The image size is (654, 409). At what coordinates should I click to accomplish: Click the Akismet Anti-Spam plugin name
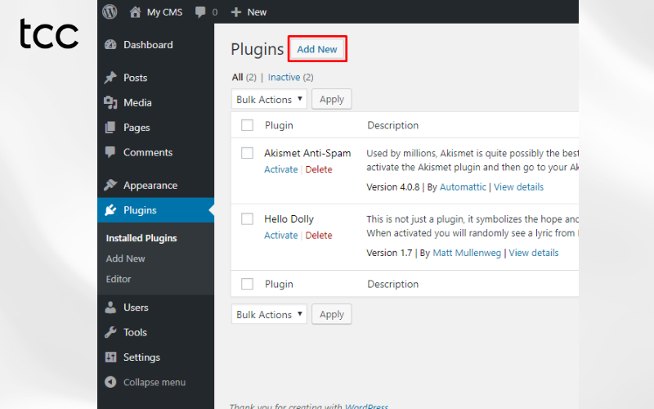[307, 153]
